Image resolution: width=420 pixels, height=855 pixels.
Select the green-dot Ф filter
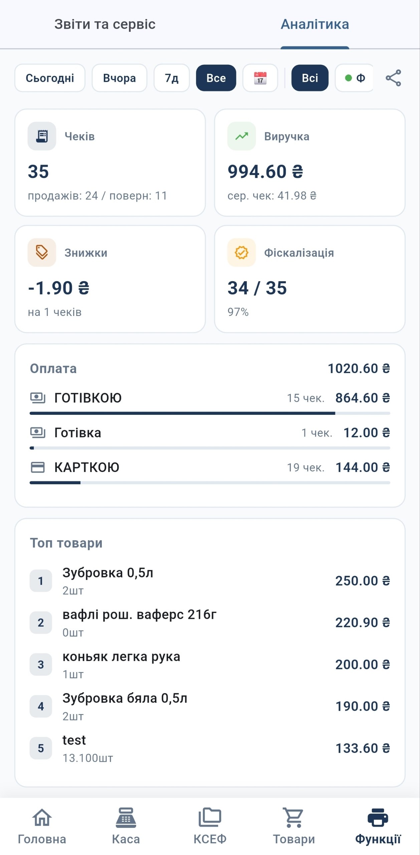355,78
